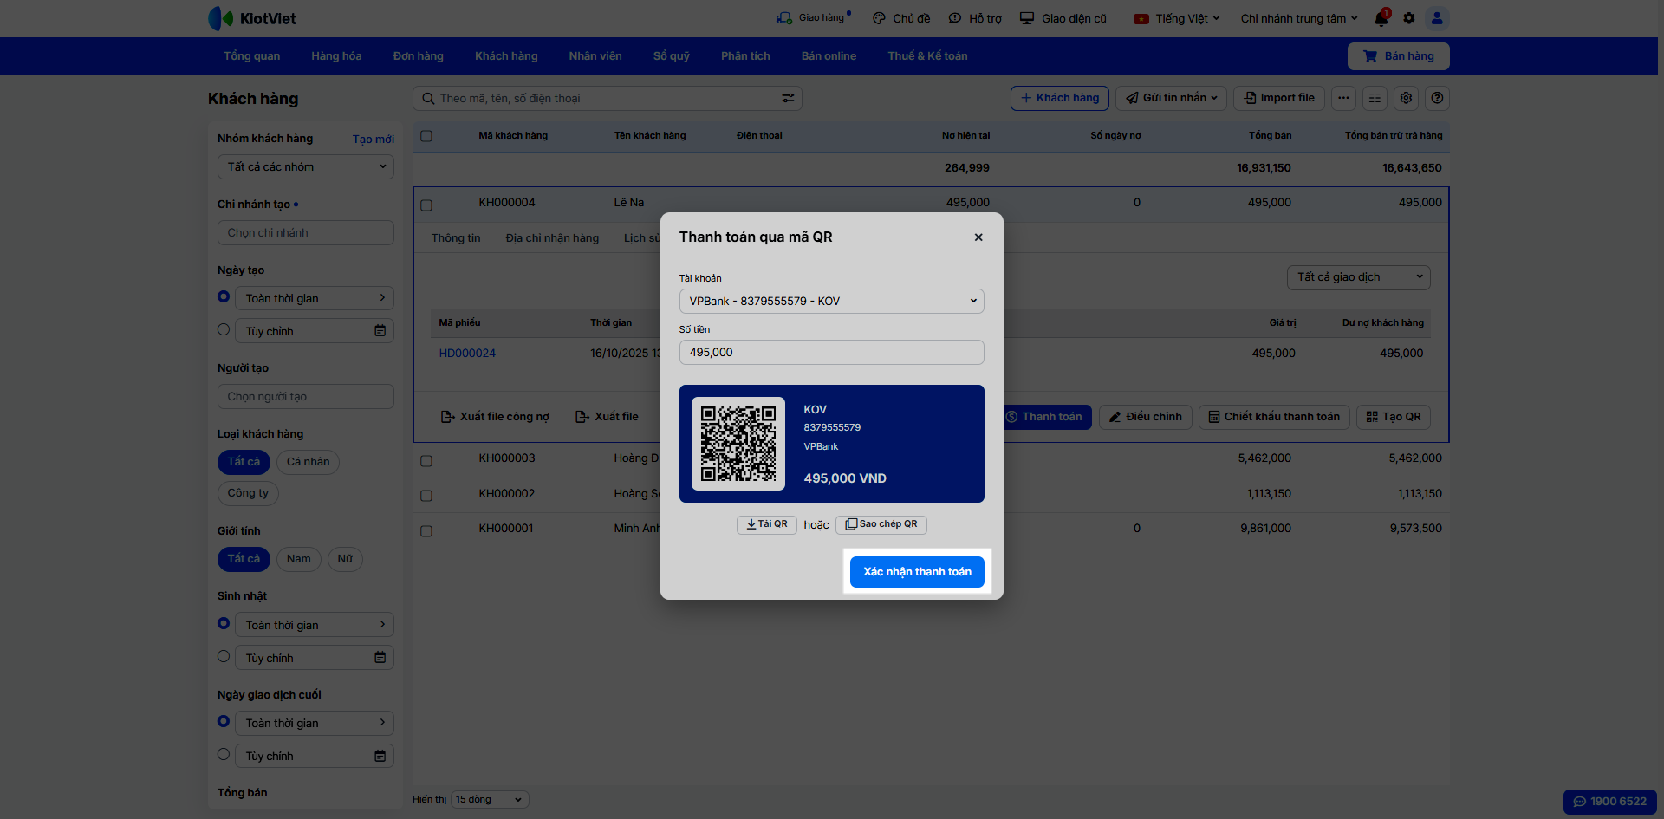The width and height of the screenshot is (1664, 819).
Task: Expand Sinh nhật Toàn thời gian selector
Action: 315,626
